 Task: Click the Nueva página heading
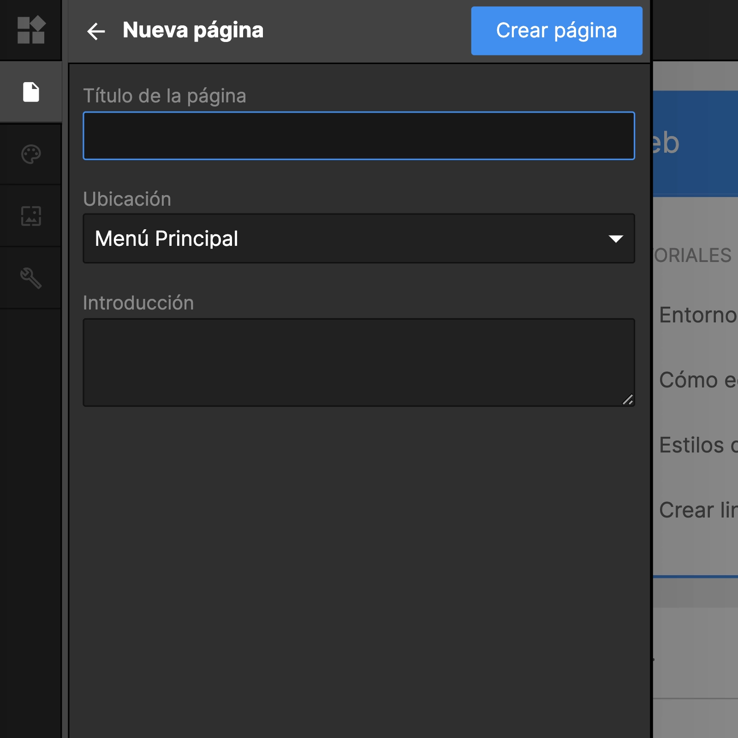coord(193,31)
